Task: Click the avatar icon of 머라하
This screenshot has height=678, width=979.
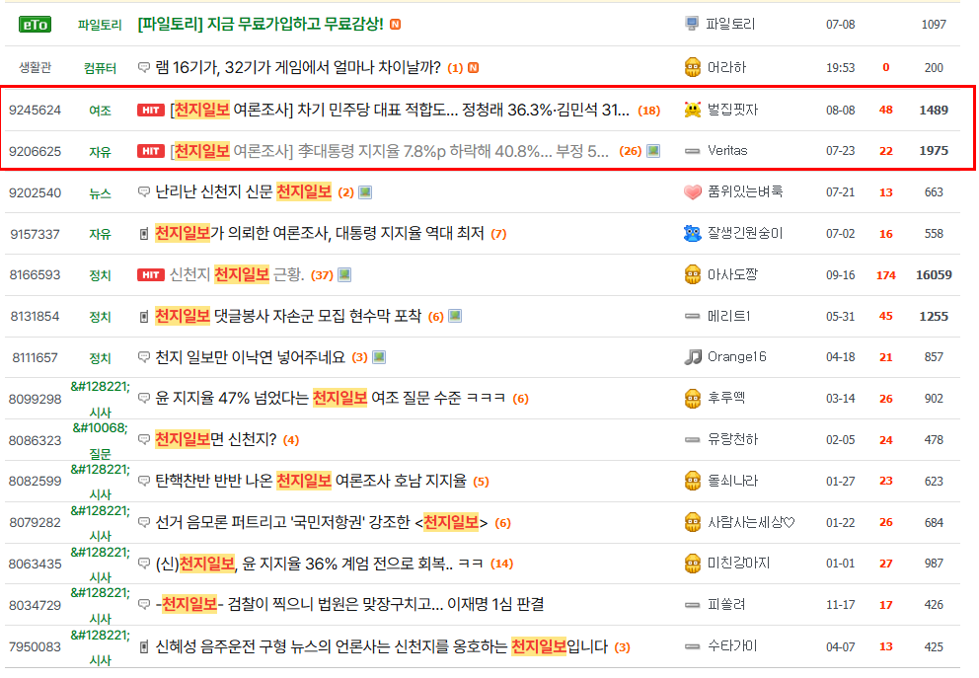Action: coord(693,67)
